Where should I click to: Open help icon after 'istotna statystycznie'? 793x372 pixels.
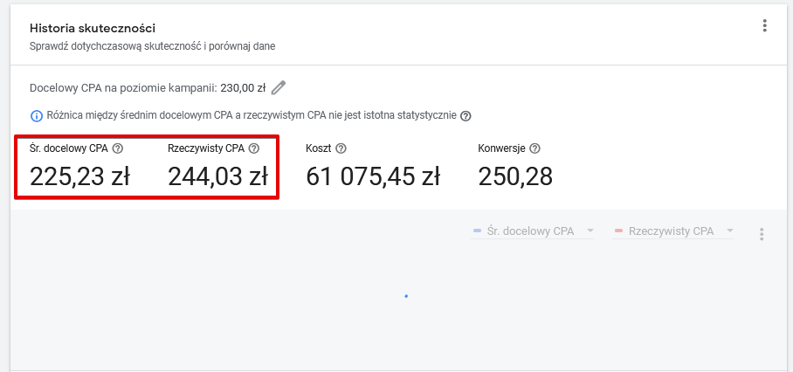465,116
